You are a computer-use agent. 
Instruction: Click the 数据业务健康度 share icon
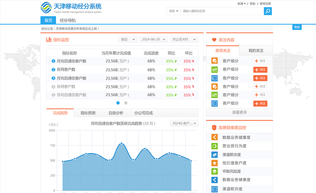point(214,138)
